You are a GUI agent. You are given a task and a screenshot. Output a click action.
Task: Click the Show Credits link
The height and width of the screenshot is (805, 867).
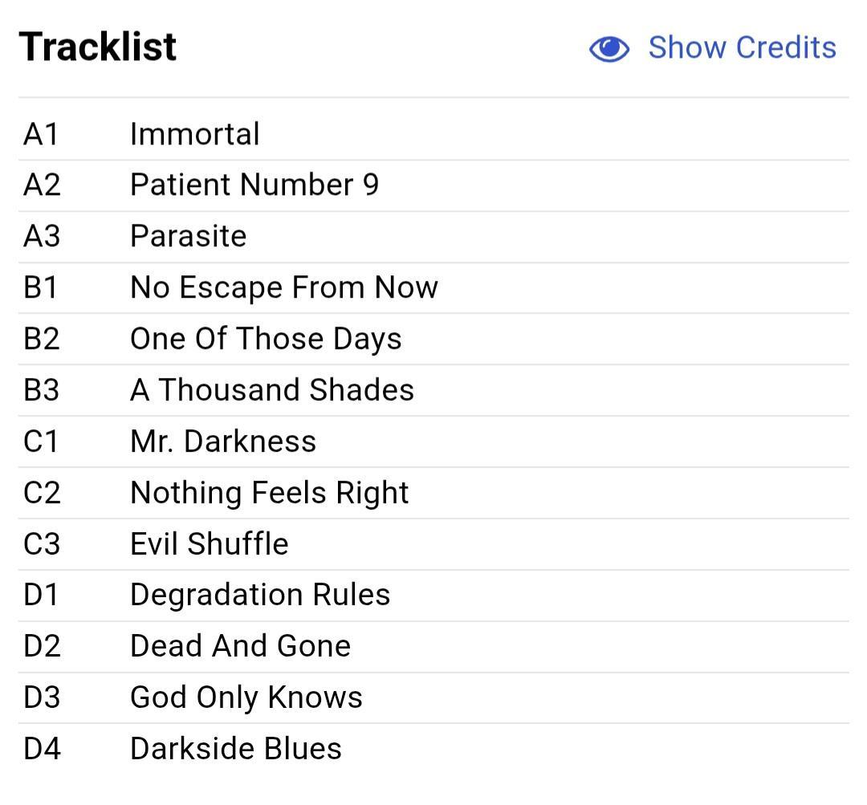(x=742, y=47)
